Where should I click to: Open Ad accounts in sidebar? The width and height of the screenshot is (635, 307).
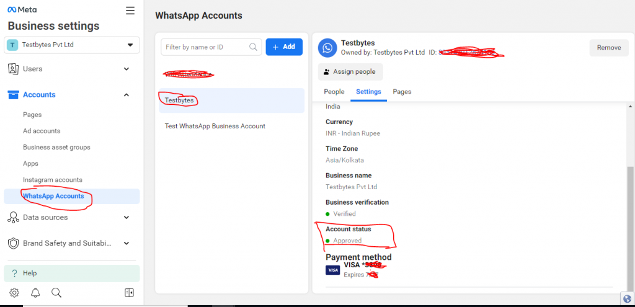click(x=42, y=131)
